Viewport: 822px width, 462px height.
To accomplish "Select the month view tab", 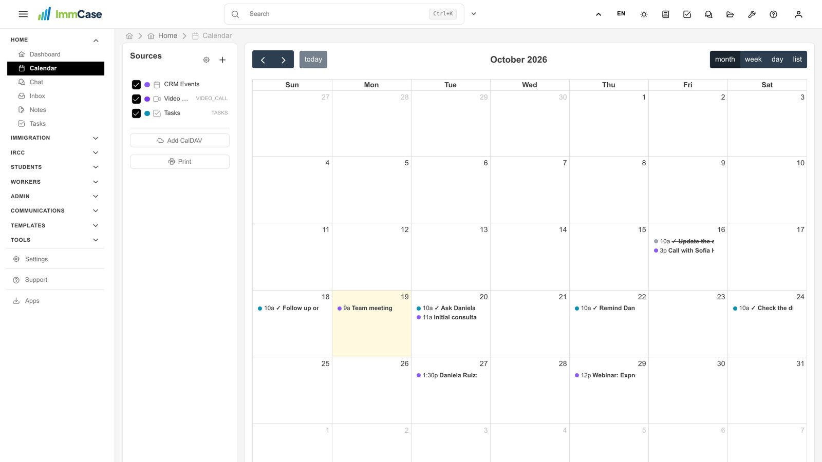I will [725, 60].
